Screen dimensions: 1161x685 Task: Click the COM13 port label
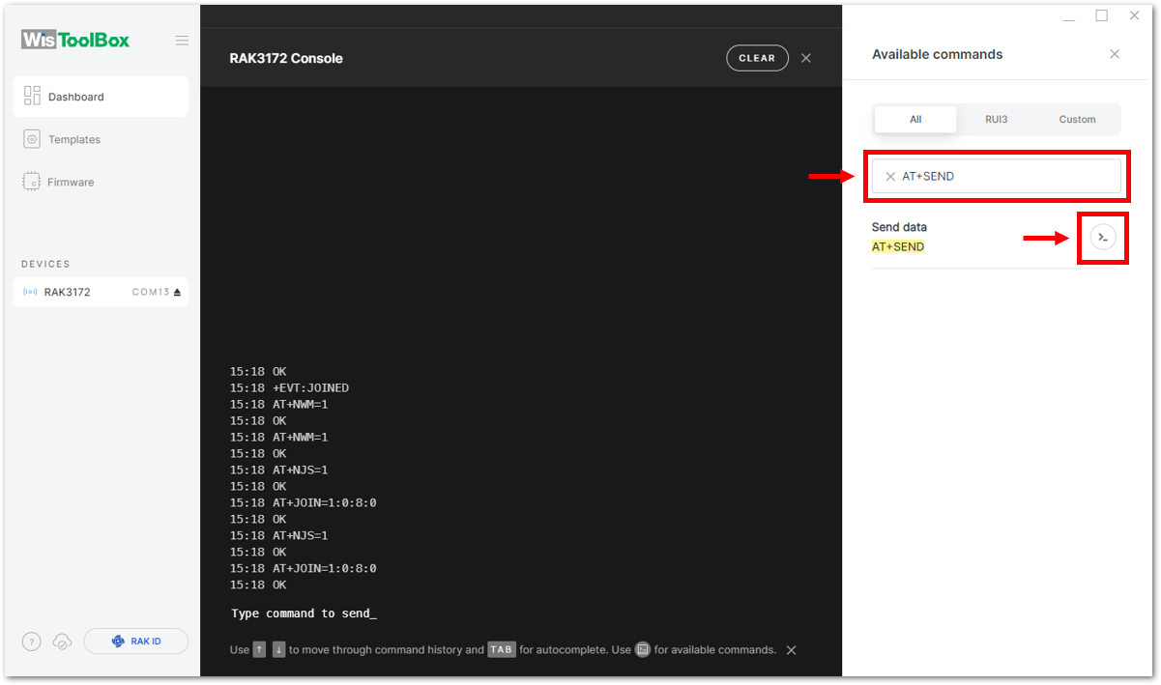[x=150, y=292]
